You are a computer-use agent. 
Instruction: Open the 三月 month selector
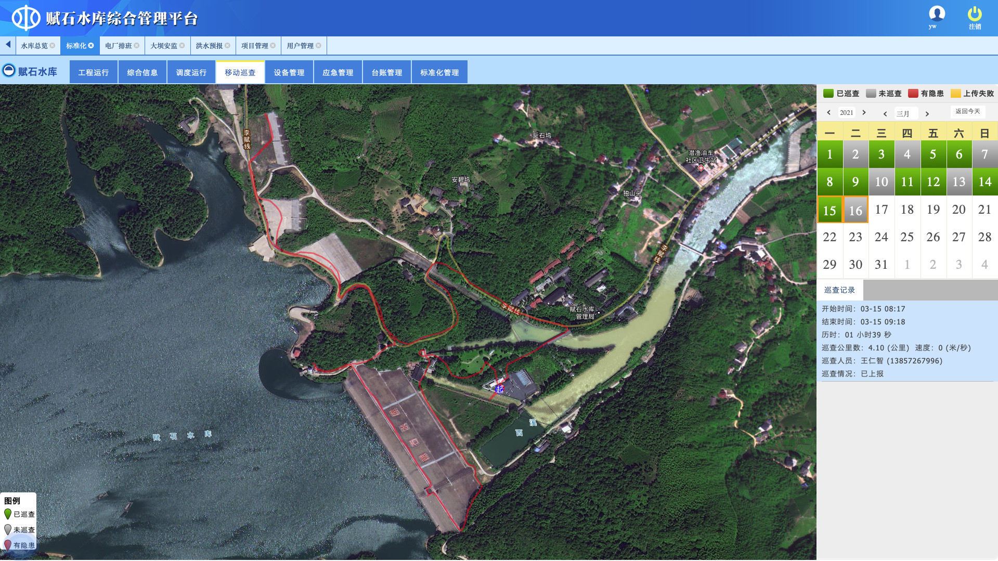[905, 113]
